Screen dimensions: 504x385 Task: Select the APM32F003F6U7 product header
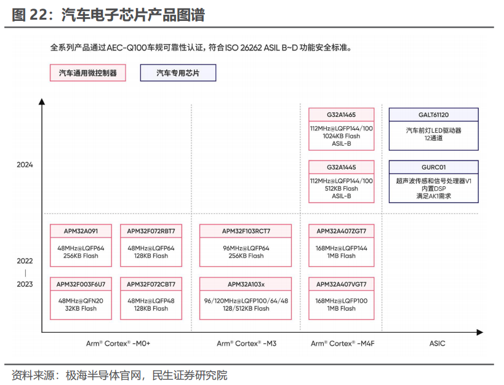pos(81,284)
